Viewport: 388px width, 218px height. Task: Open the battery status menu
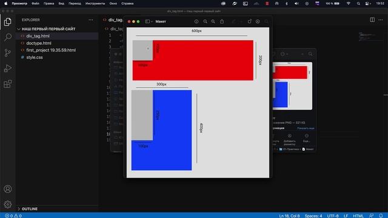click(332, 4)
